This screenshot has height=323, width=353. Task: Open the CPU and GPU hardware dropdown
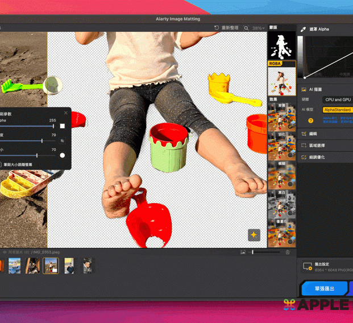pos(338,99)
